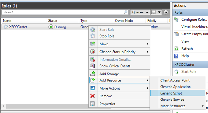Screen dimensions: 208x113
Task: Click the Properties icon in context menu
Action: 93,104
